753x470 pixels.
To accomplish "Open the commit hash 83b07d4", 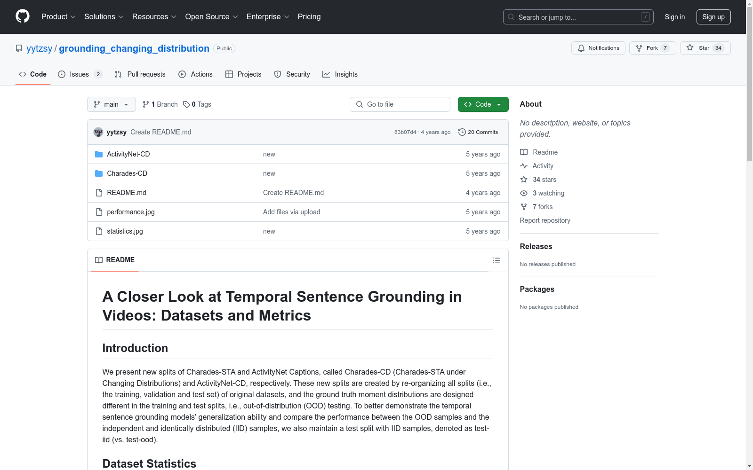I will tap(405, 132).
